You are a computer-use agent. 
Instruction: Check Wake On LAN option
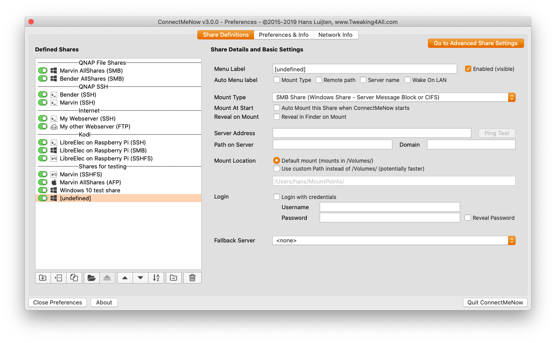click(407, 80)
